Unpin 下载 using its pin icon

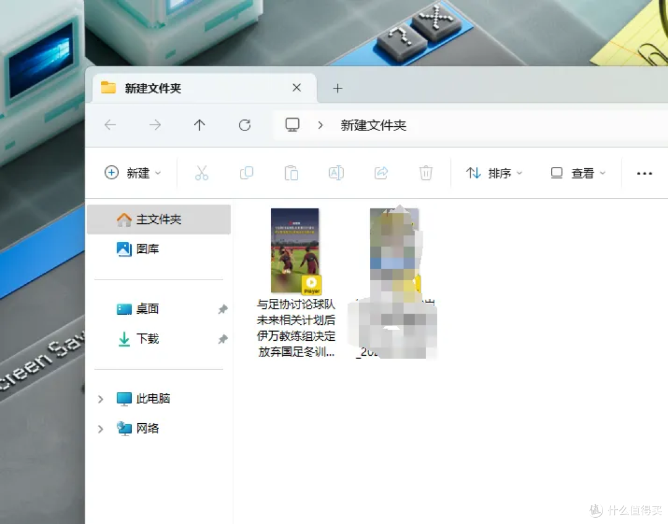coord(223,340)
